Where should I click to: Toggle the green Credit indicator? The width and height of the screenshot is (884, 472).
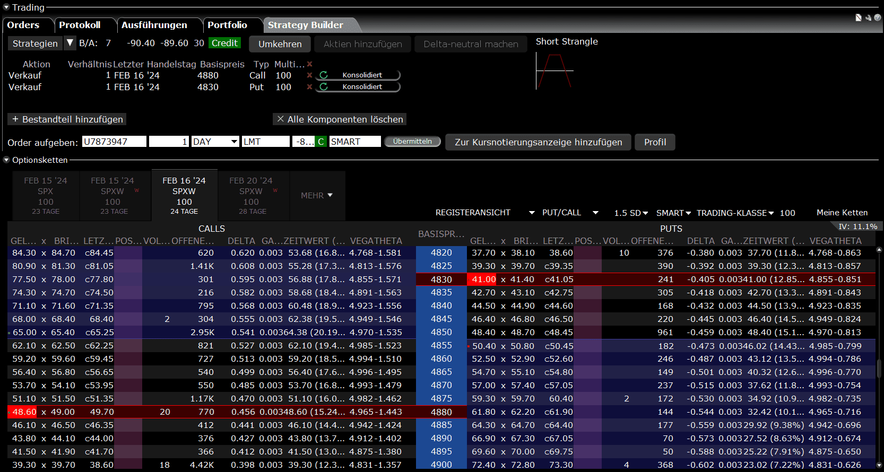coord(224,43)
